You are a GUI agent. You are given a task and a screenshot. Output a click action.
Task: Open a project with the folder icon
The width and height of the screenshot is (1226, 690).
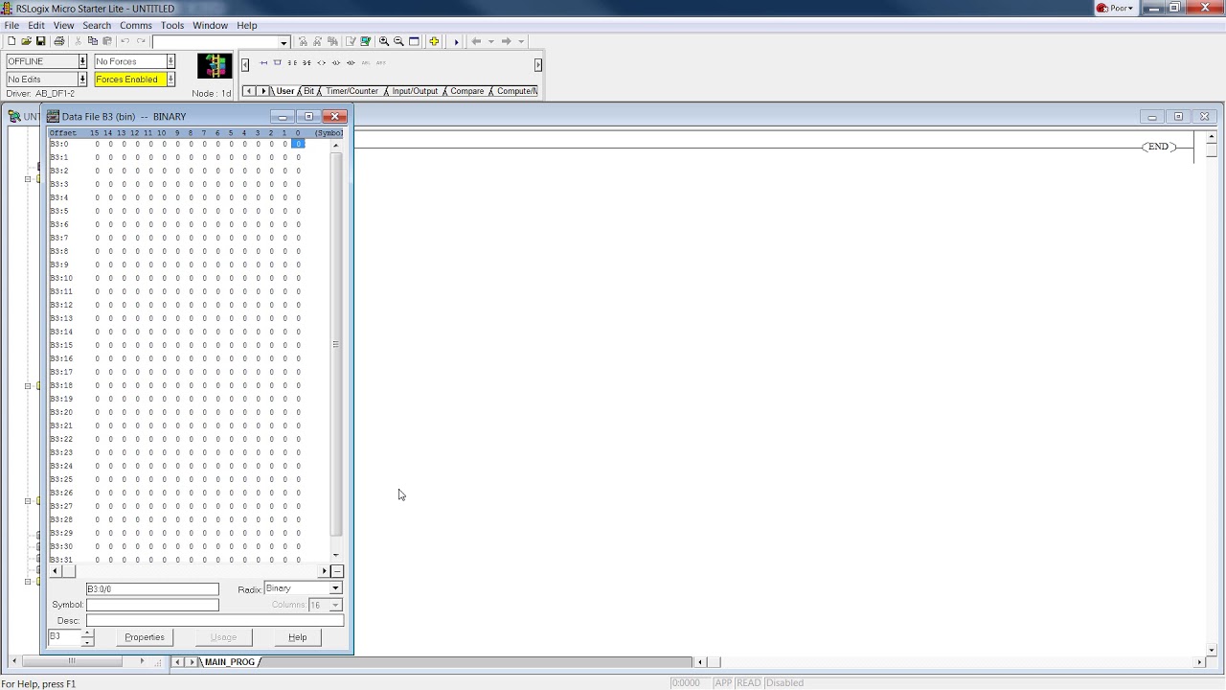pyautogui.click(x=26, y=41)
